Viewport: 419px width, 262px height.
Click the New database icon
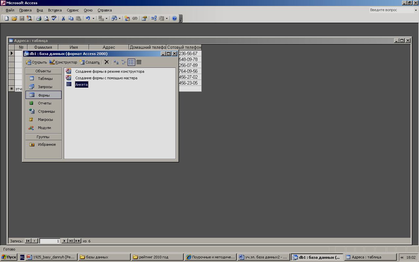tap(7, 18)
